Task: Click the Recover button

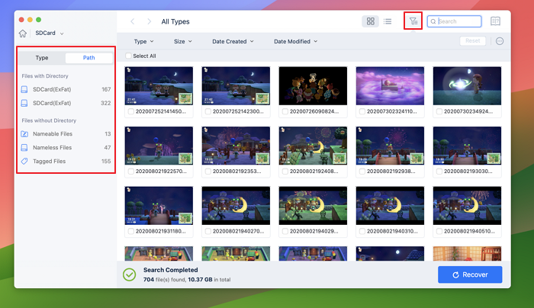Action: point(470,274)
